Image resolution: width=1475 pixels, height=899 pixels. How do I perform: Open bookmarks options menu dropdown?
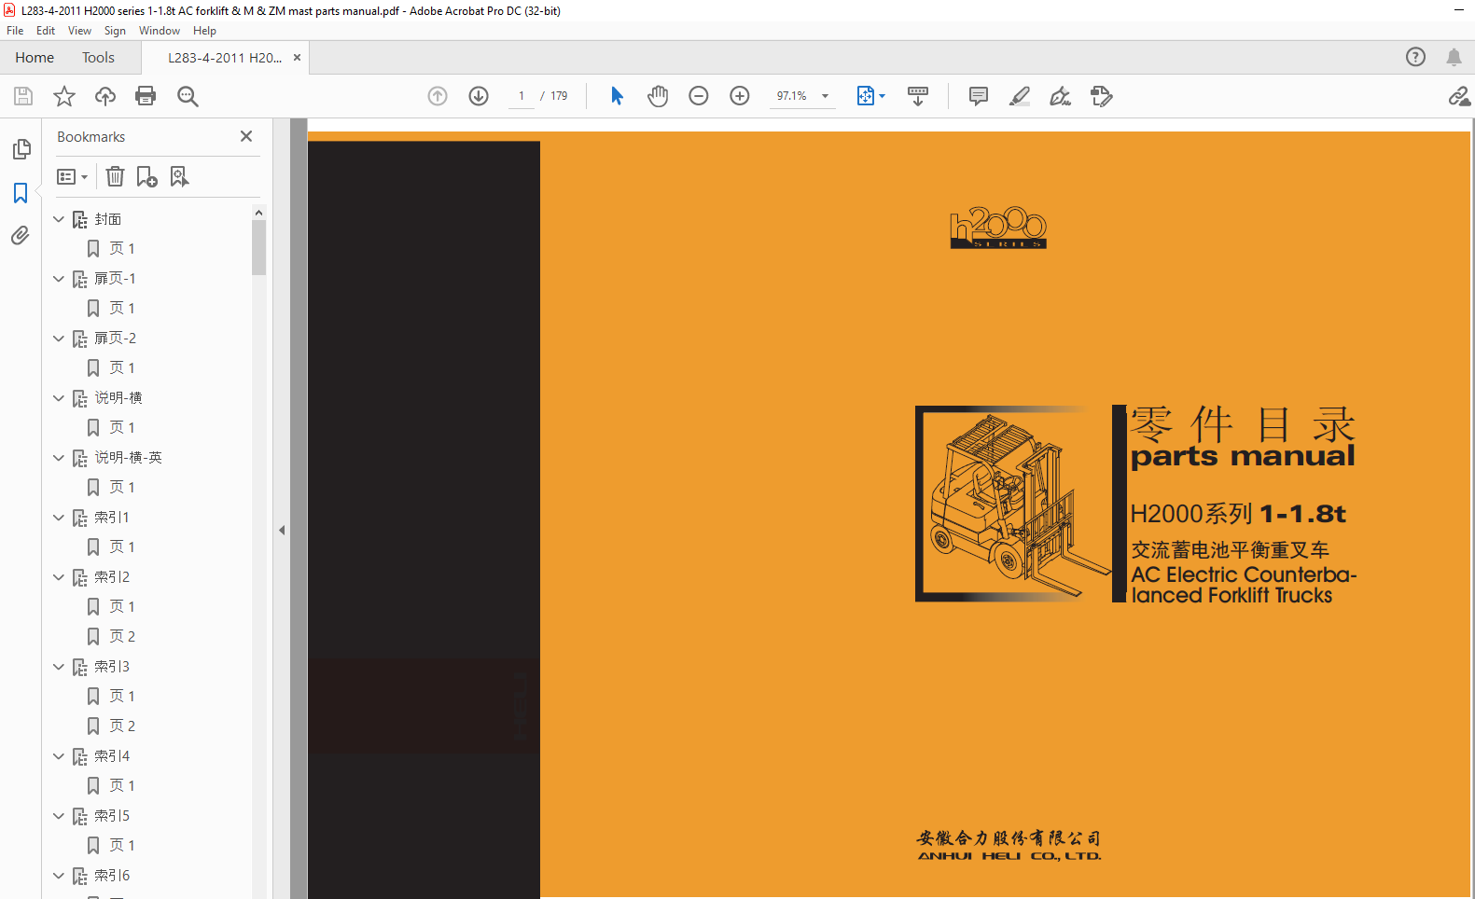(x=72, y=176)
